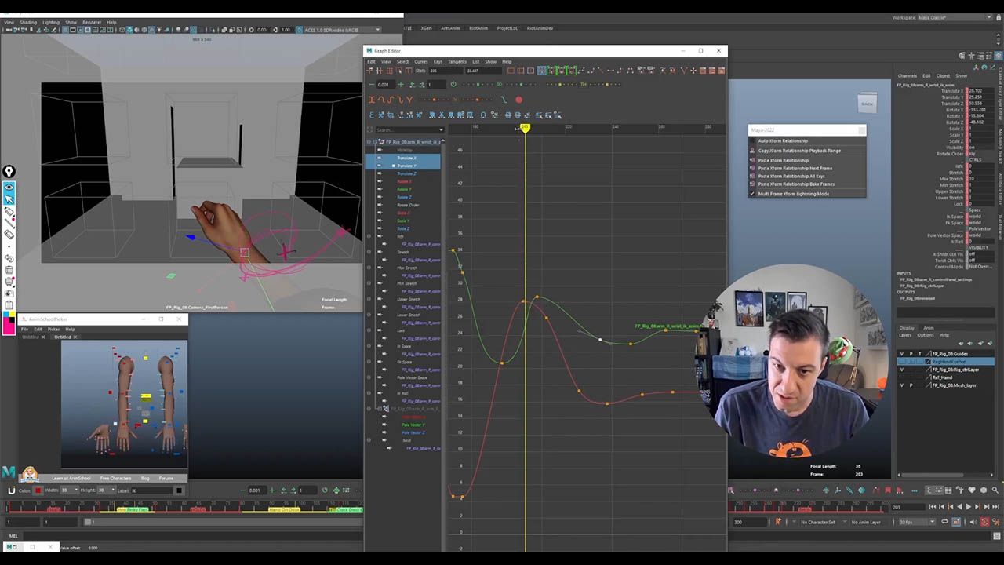Open the Tangents menu in Graph Editor

click(x=457, y=61)
